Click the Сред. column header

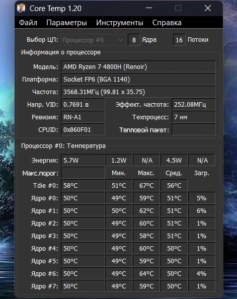(174, 173)
